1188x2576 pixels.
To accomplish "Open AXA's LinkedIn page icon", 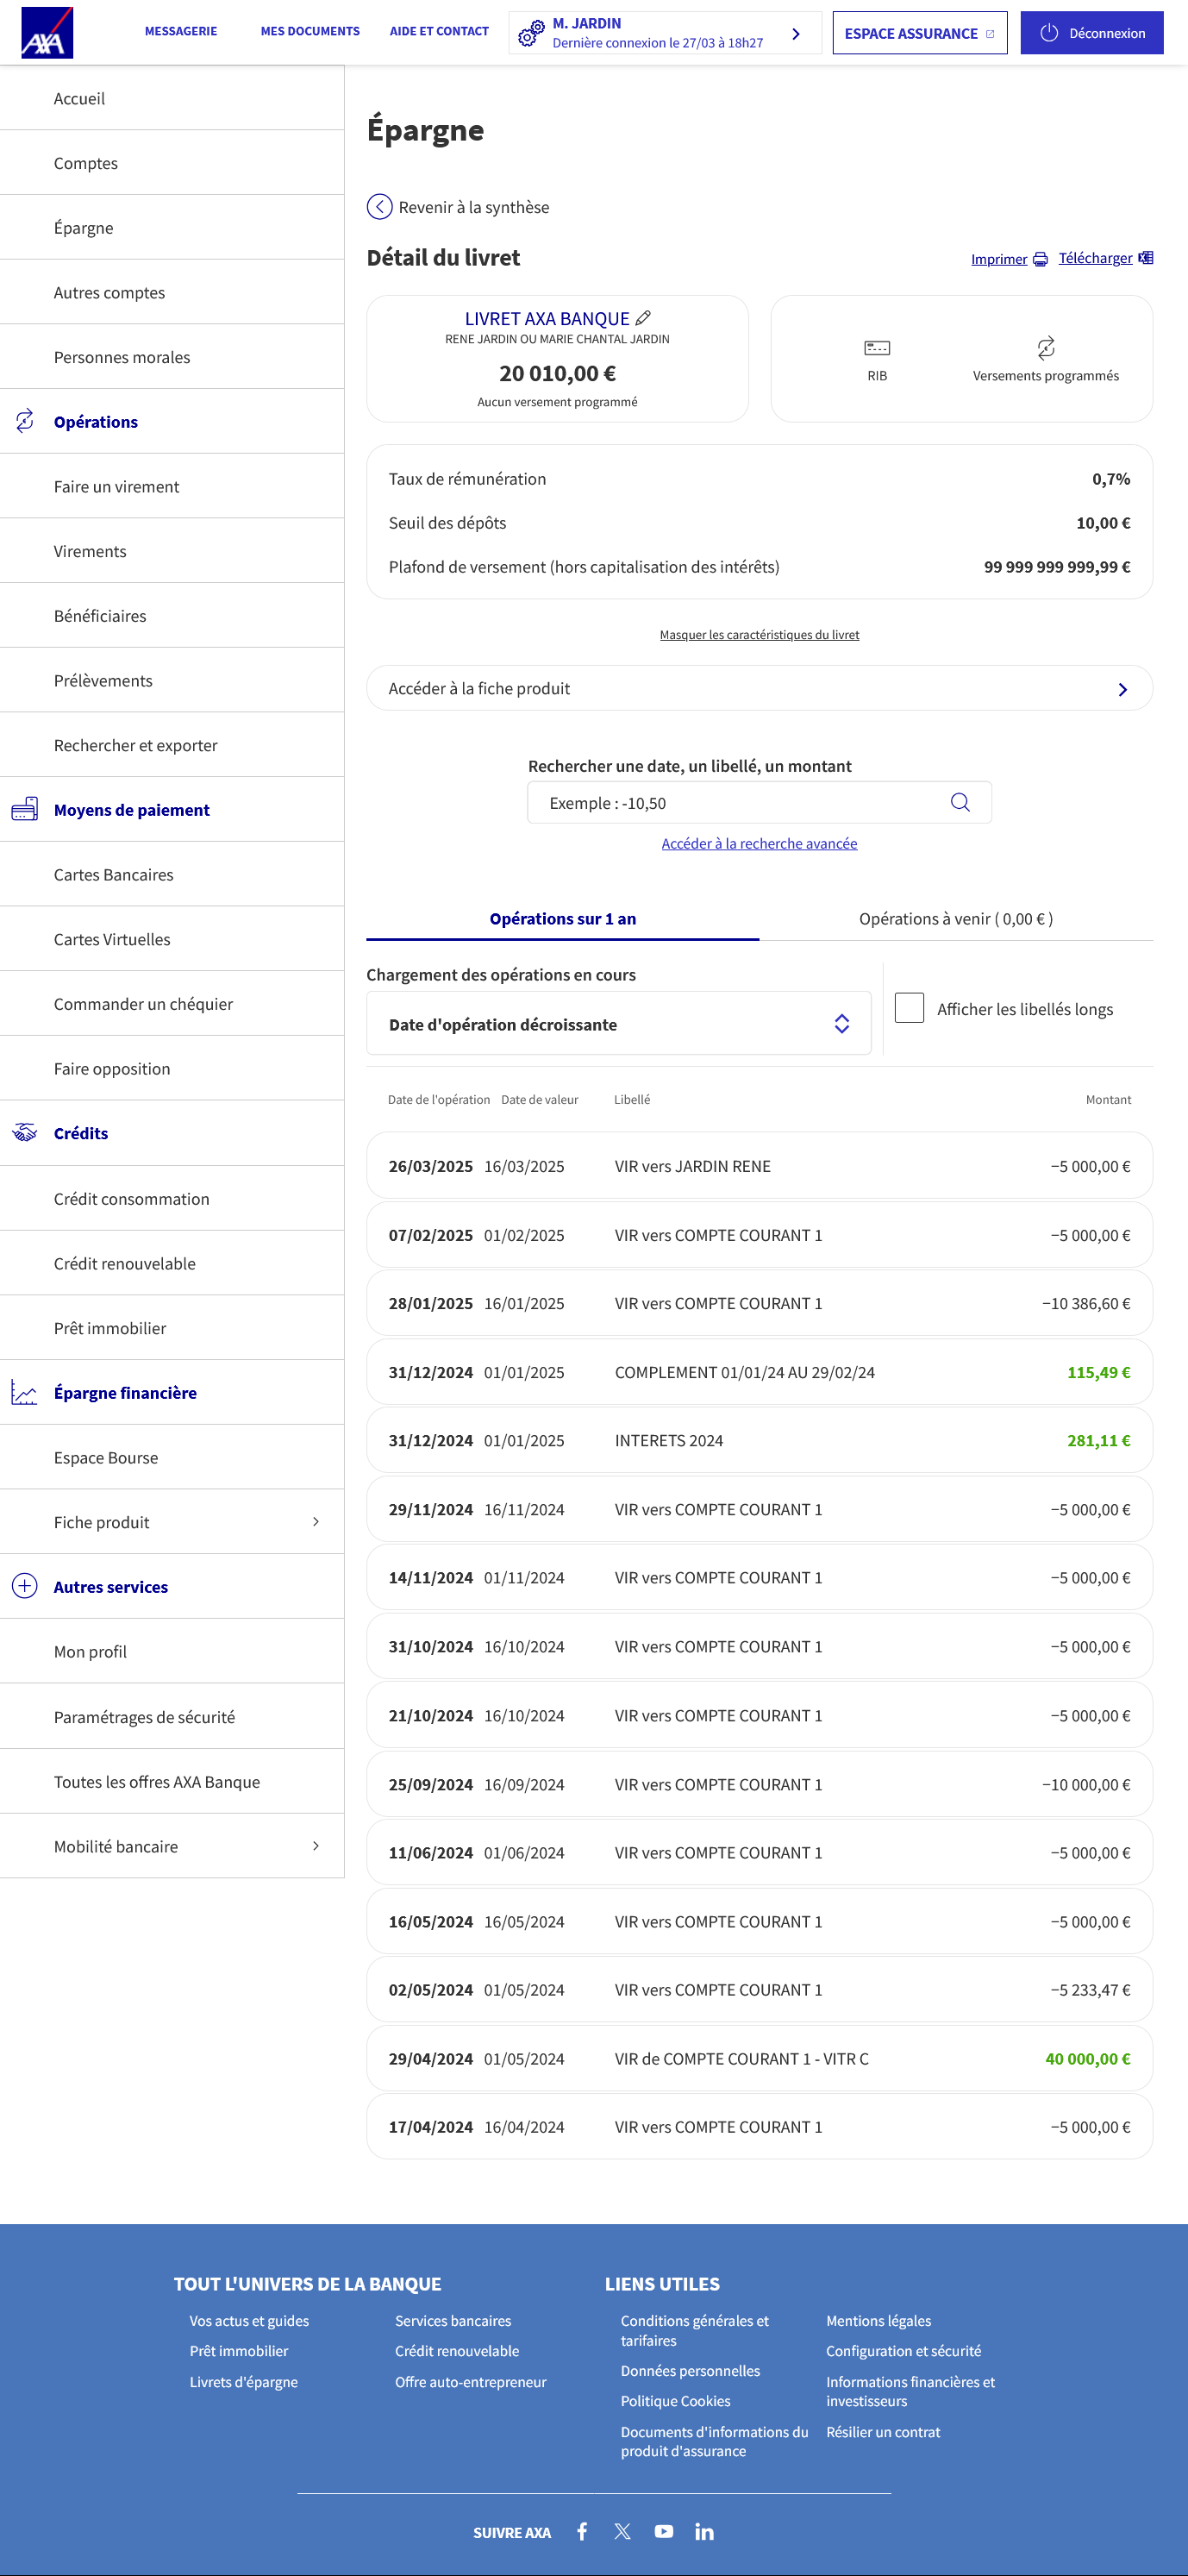I will [704, 2531].
